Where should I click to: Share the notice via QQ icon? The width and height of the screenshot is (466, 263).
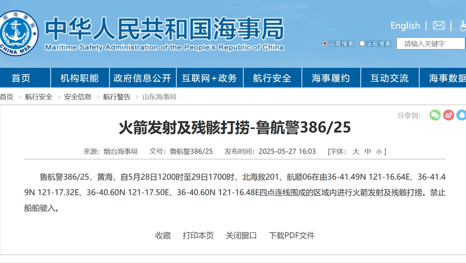462,115
